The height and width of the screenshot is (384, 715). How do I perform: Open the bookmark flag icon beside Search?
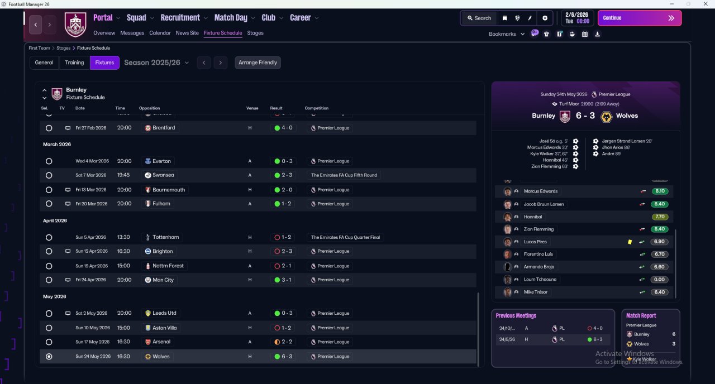pyautogui.click(x=504, y=18)
